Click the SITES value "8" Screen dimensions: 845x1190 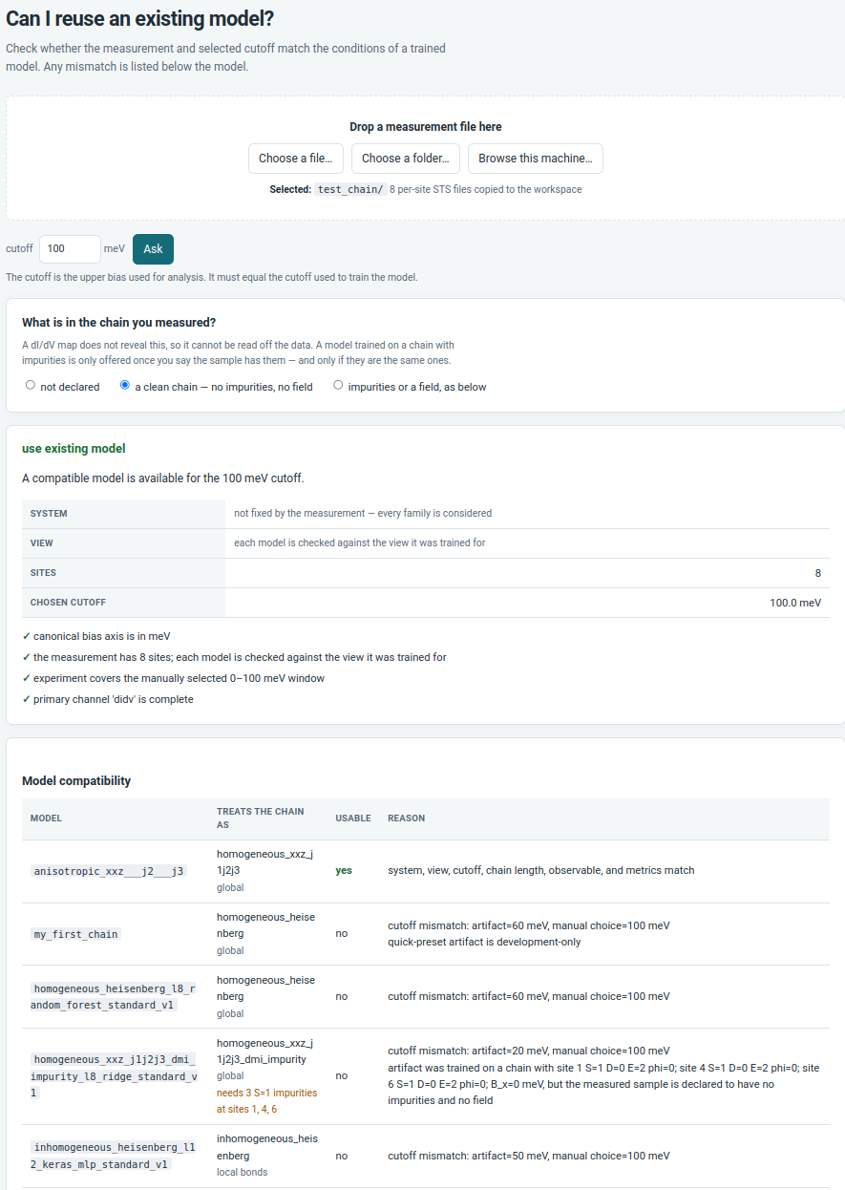coord(818,573)
